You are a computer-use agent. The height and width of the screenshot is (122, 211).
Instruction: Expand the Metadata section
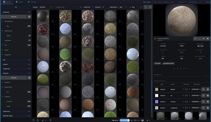coord(207,75)
